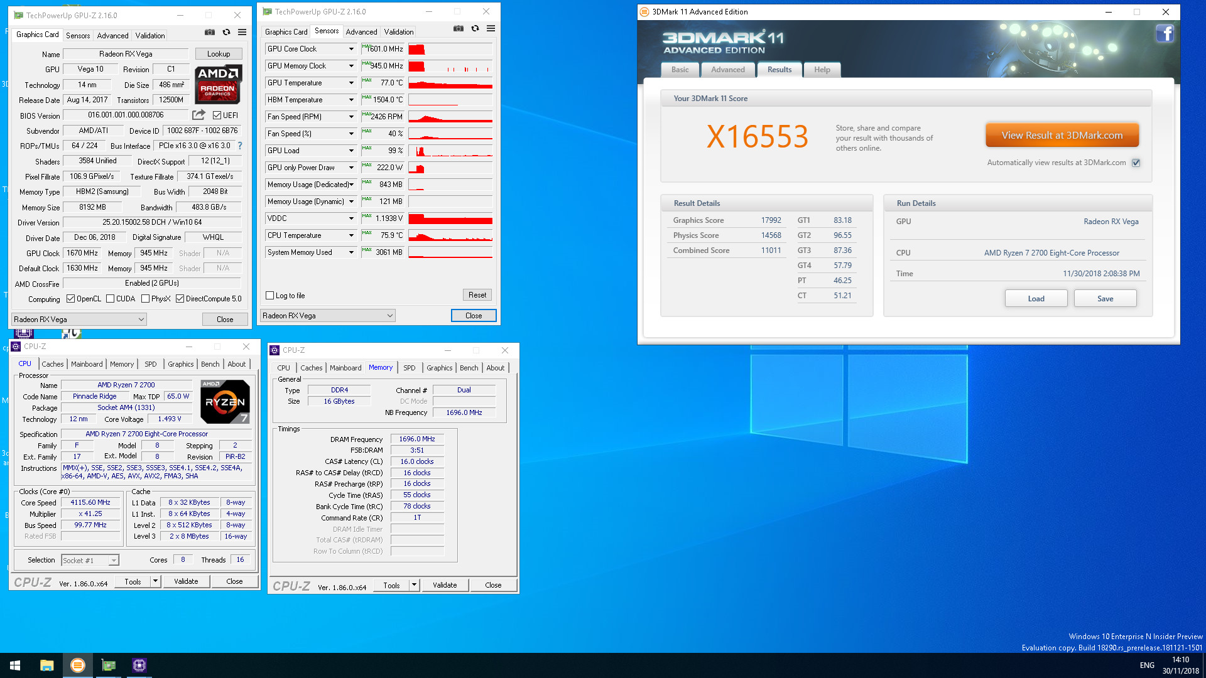1206x678 pixels.
Task: Switch to SPD tab in CPU-Z Memory window
Action: 410,368
